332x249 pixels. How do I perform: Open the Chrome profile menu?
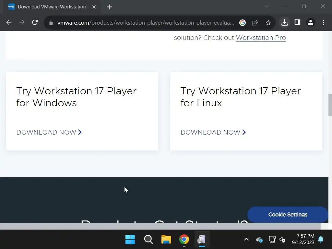(311, 22)
